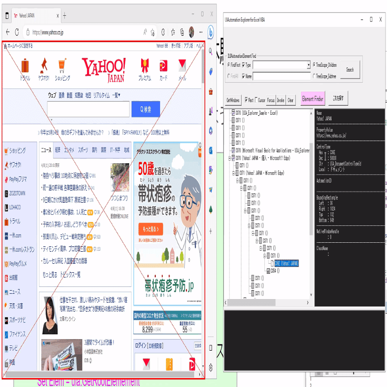Screen dimensions: 387x387
Task: Select the リアルタイム search tab
Action: [x=102, y=95]
